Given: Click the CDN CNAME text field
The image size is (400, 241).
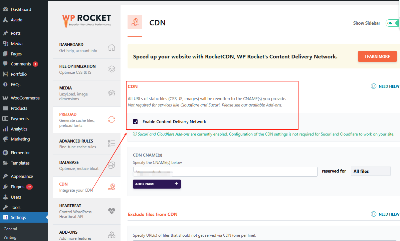Looking at the screenshot, I should coord(225,172).
